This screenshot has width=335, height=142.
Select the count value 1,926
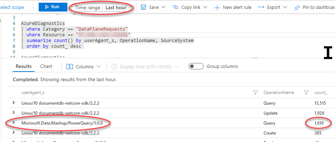(319, 113)
